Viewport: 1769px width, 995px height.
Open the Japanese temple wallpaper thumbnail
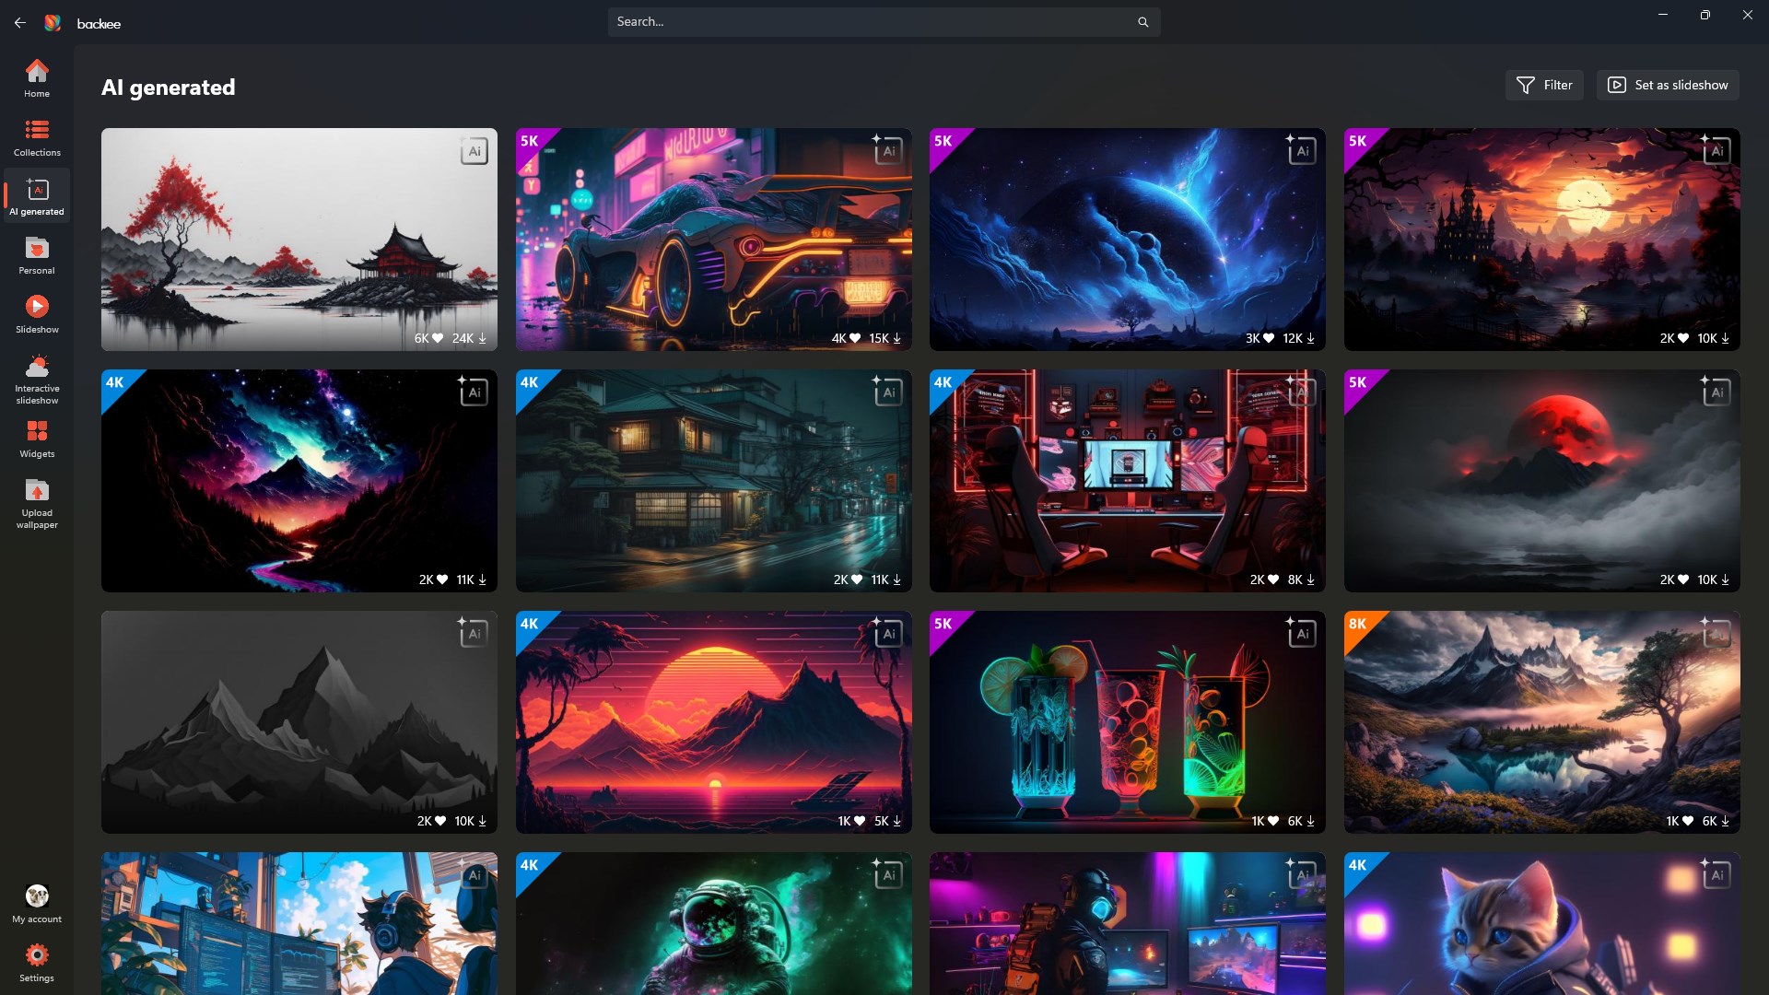(x=299, y=240)
